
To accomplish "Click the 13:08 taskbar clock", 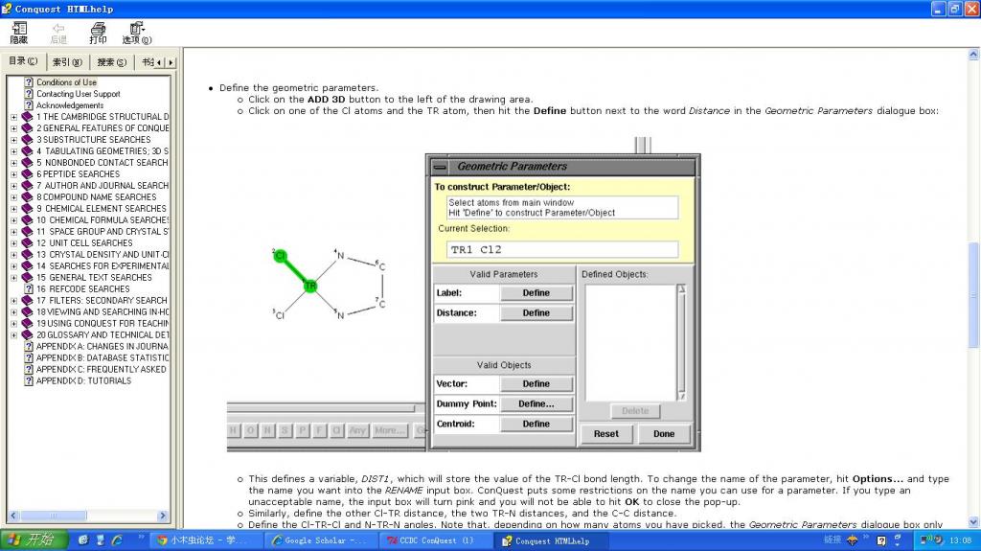I will [960, 540].
